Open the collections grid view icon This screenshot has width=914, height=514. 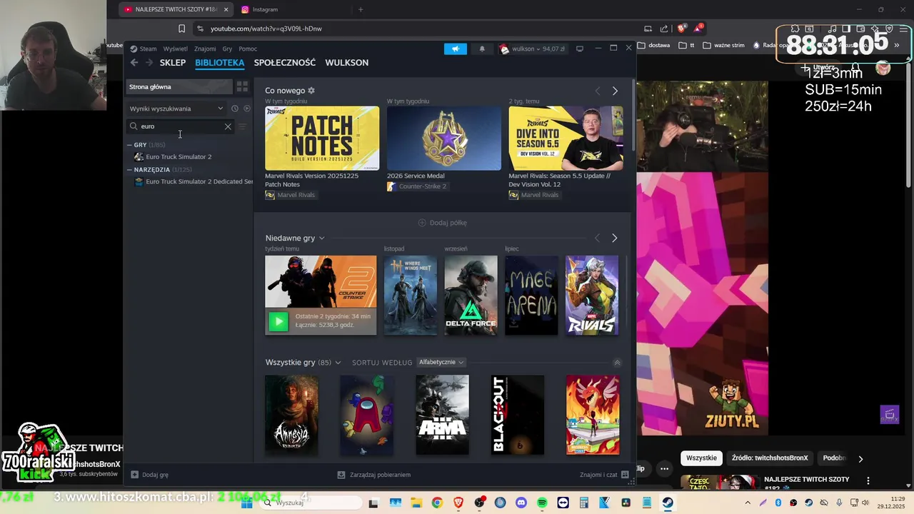(x=242, y=86)
